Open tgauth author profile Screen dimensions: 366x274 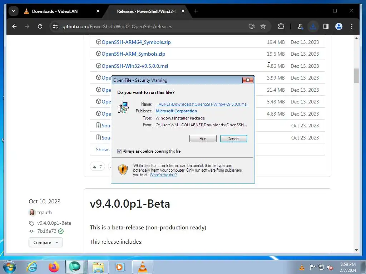44,212
